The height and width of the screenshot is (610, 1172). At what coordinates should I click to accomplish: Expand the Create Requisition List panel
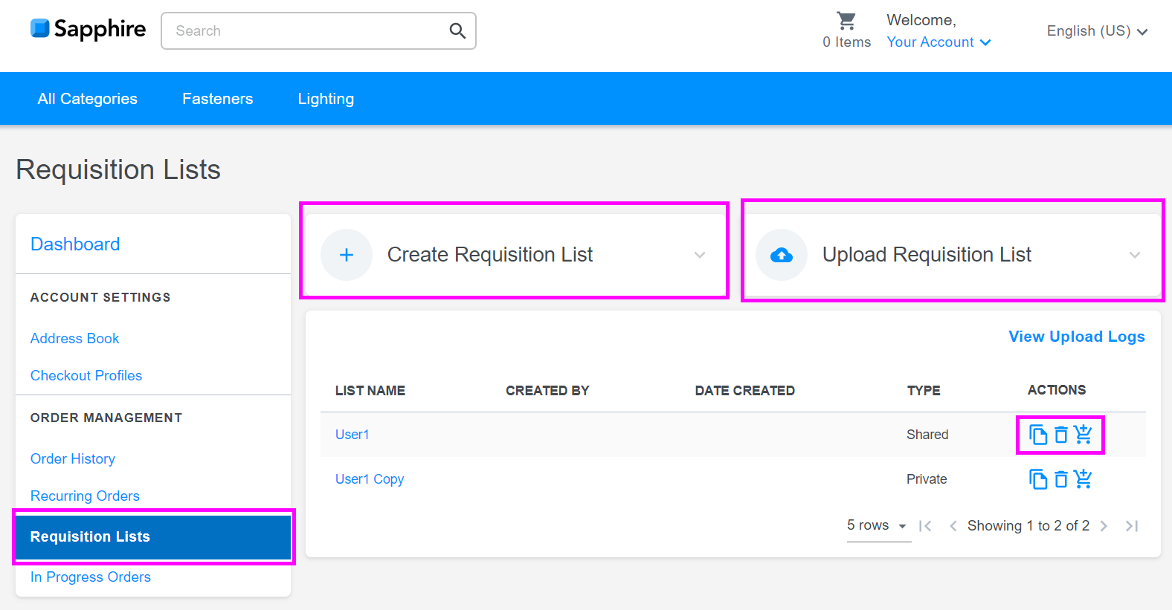coord(699,255)
